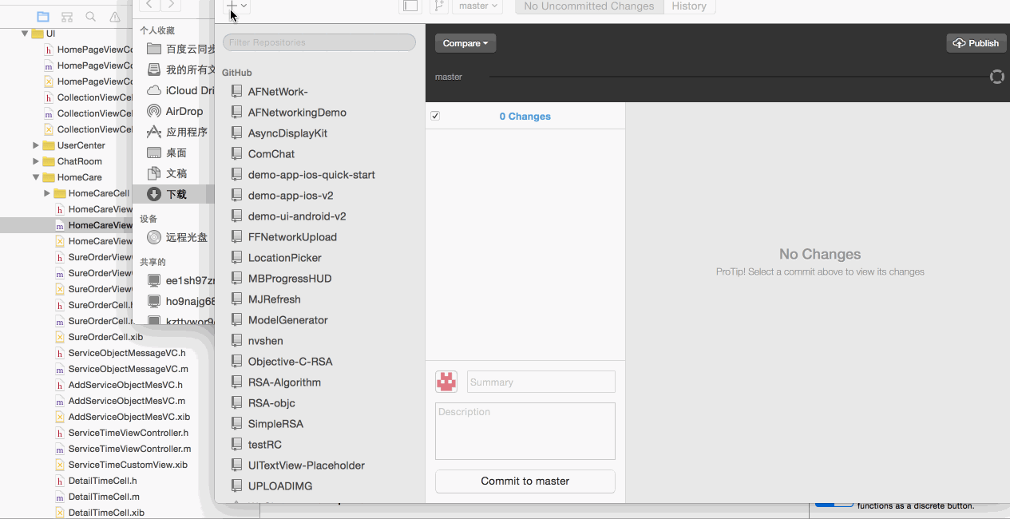Open the Compare dropdown
Screen dimensions: 1010x519
coord(465,43)
